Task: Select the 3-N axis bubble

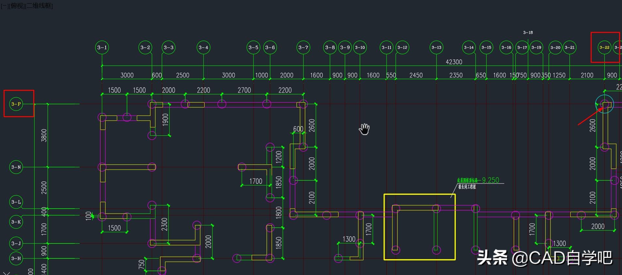Action: (16, 167)
